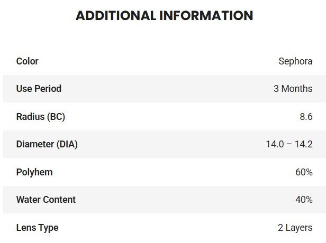Click the empty middle of the Diameter row

[164, 144]
